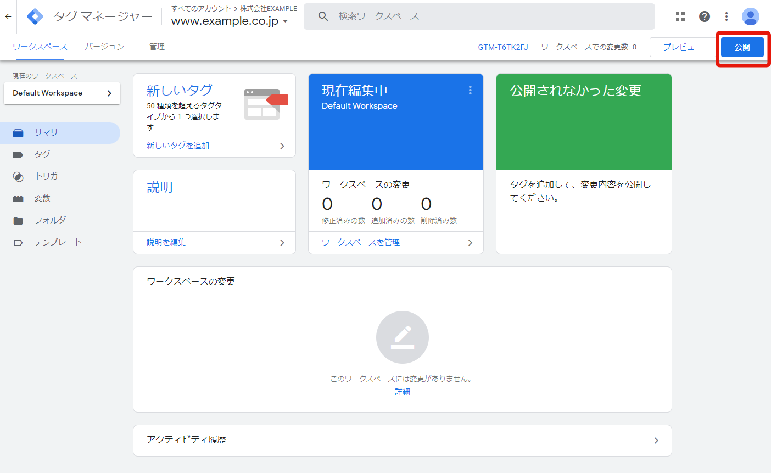Switch to the バージョン tab
Screen dimensions: 771x473
[104, 47]
